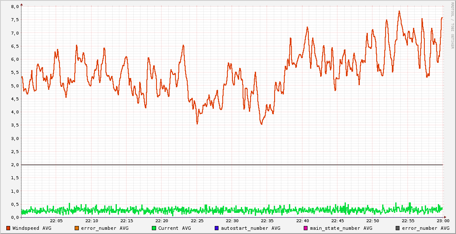The image size is (456, 234).
Task: Click the 5,0 value on y-axis
Action: point(15,86)
